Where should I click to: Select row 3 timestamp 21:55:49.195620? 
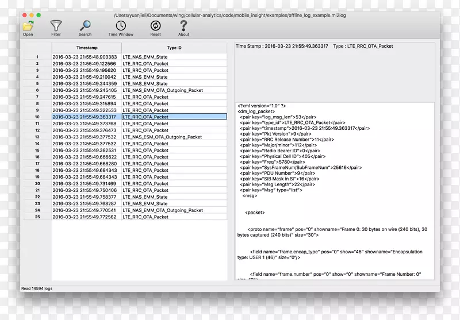click(x=85, y=70)
